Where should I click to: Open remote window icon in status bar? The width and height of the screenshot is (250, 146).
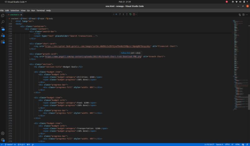pyautogui.click(x=2, y=144)
